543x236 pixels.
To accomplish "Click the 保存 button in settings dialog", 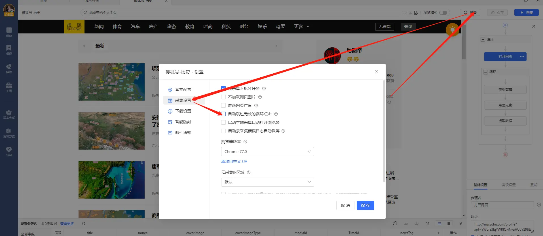I will (365, 205).
